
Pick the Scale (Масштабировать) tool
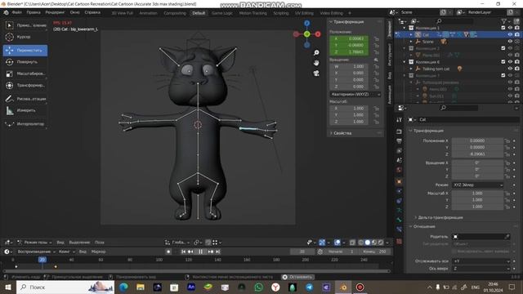25,73
